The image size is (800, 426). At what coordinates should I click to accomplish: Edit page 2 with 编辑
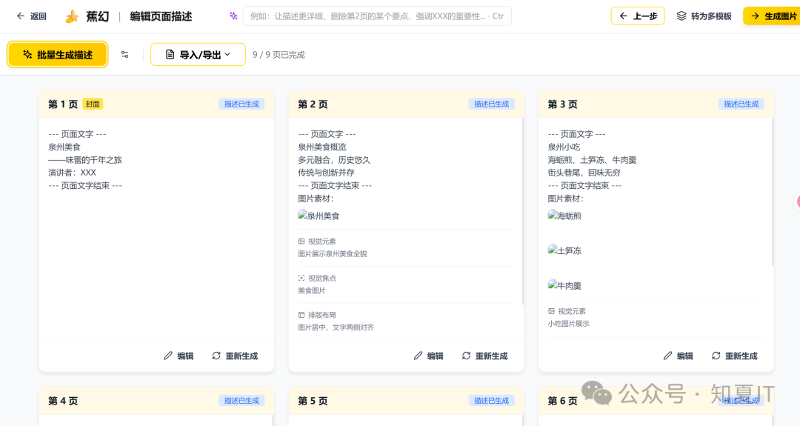pos(429,356)
